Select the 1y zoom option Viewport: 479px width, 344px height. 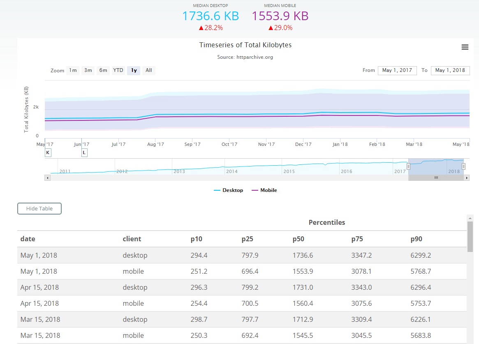(134, 70)
